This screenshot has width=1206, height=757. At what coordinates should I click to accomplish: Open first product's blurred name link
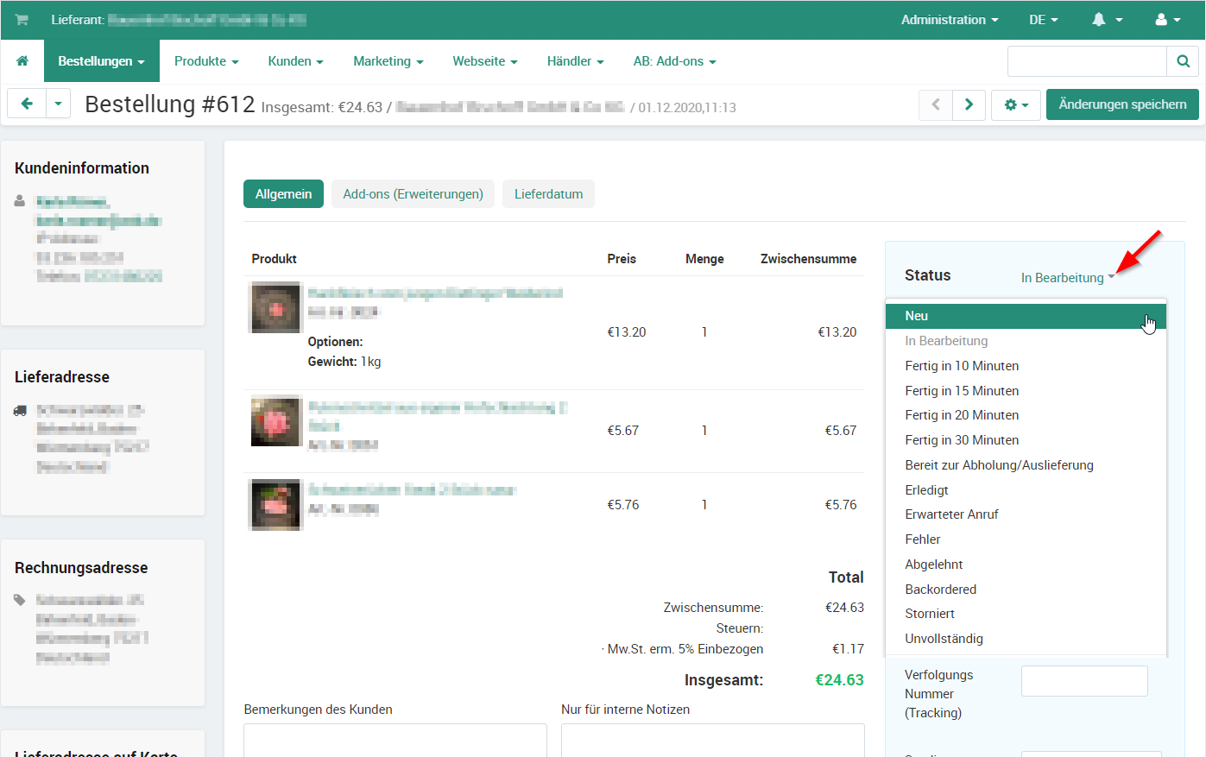[435, 293]
